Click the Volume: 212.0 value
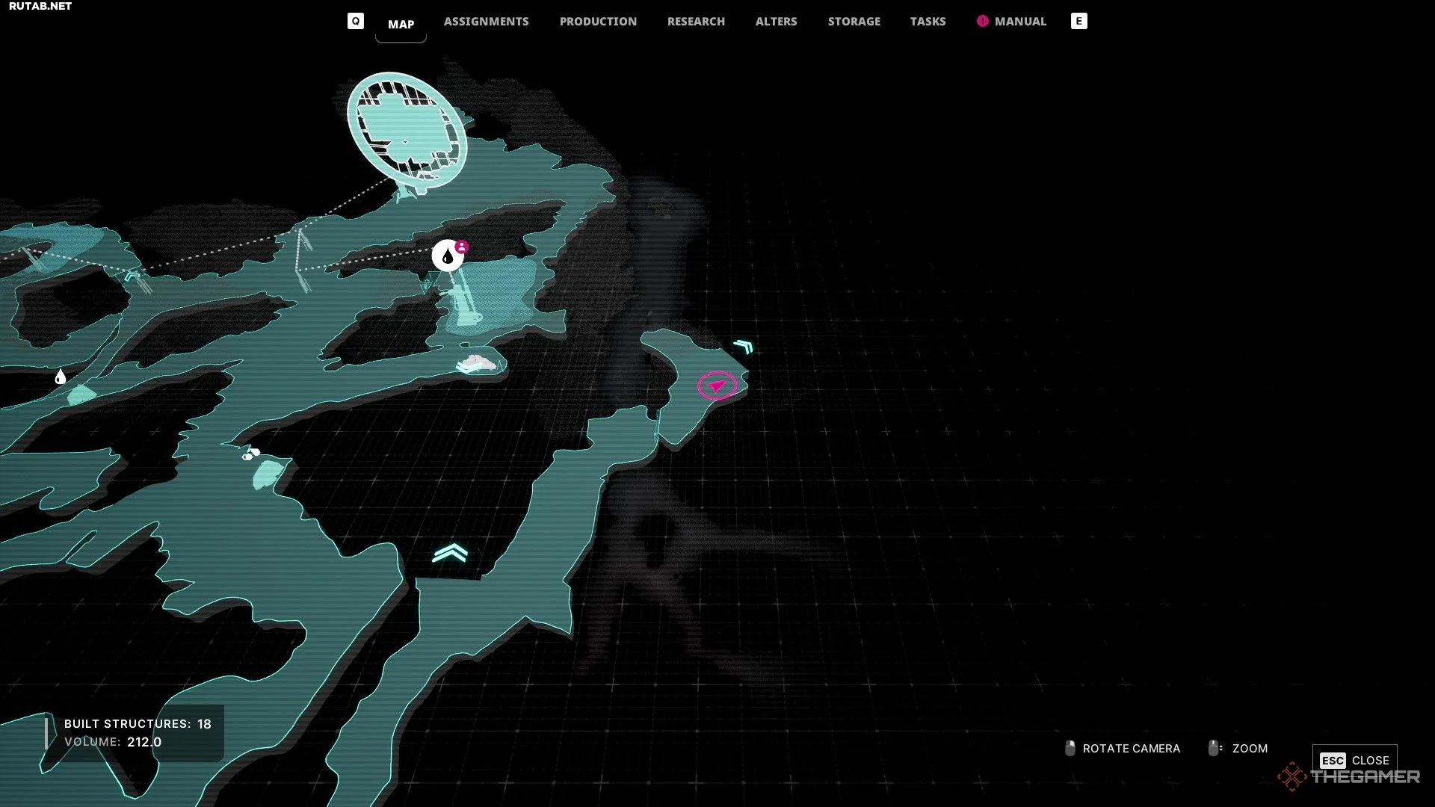 pos(144,742)
